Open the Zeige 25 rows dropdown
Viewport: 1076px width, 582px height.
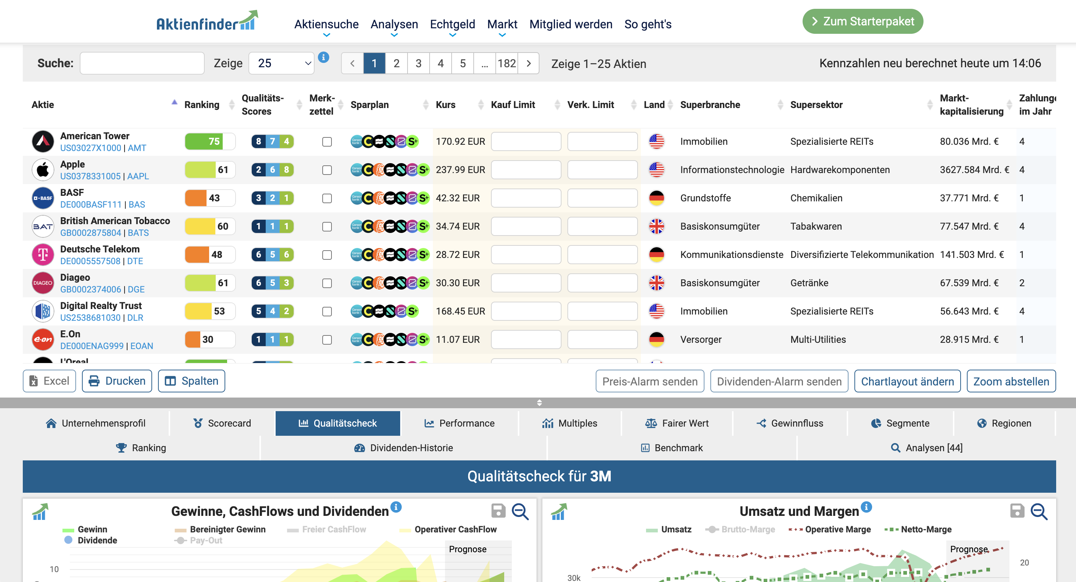coord(281,64)
